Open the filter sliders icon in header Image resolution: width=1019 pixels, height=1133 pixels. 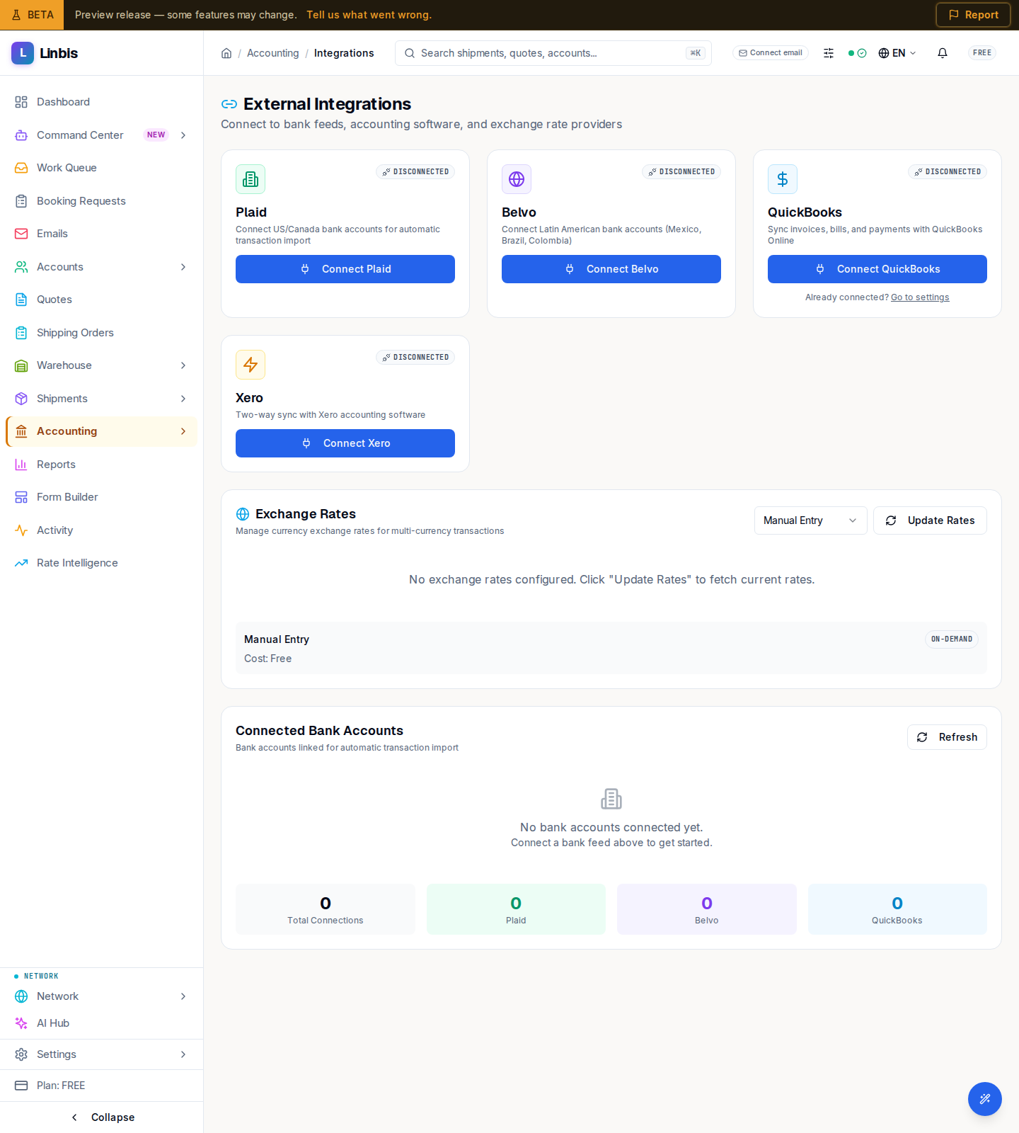[x=829, y=53]
